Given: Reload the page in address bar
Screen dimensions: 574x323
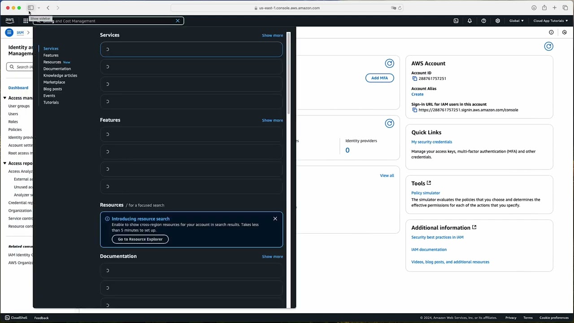Looking at the screenshot, I should (x=400, y=8).
